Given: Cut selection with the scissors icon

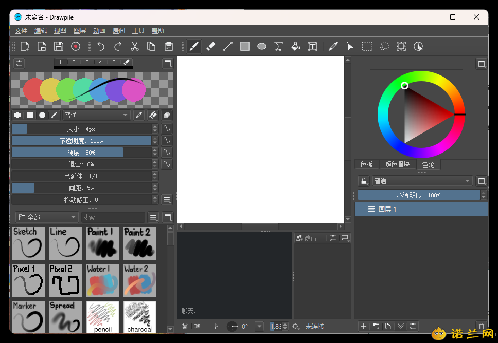Looking at the screenshot, I should [135, 46].
